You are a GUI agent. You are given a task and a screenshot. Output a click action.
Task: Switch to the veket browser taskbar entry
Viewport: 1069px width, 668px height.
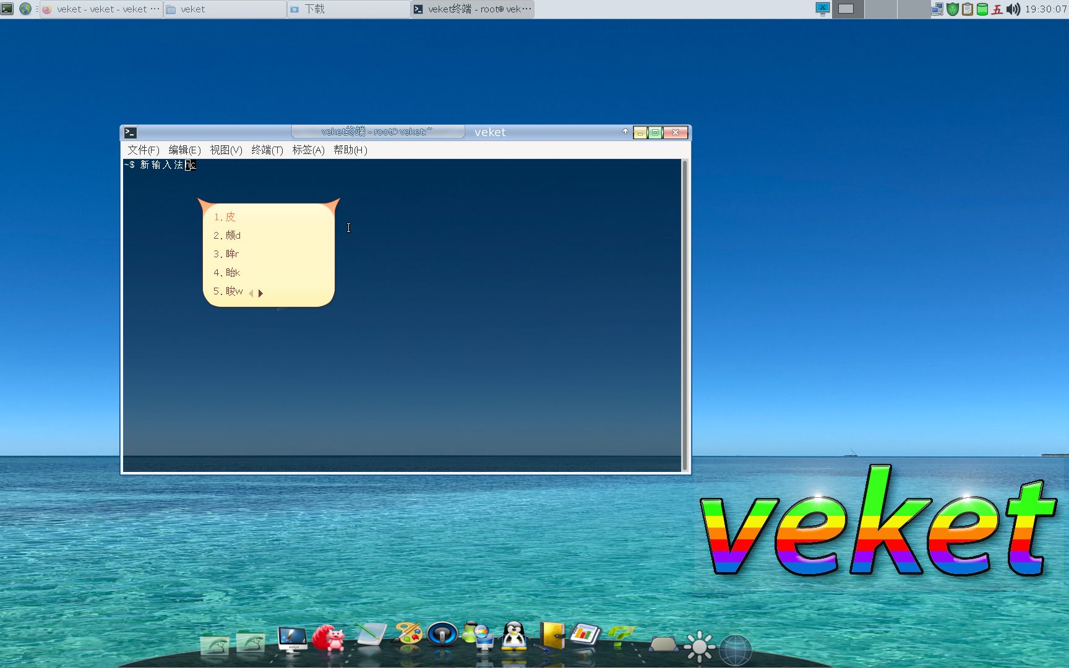pos(101,9)
